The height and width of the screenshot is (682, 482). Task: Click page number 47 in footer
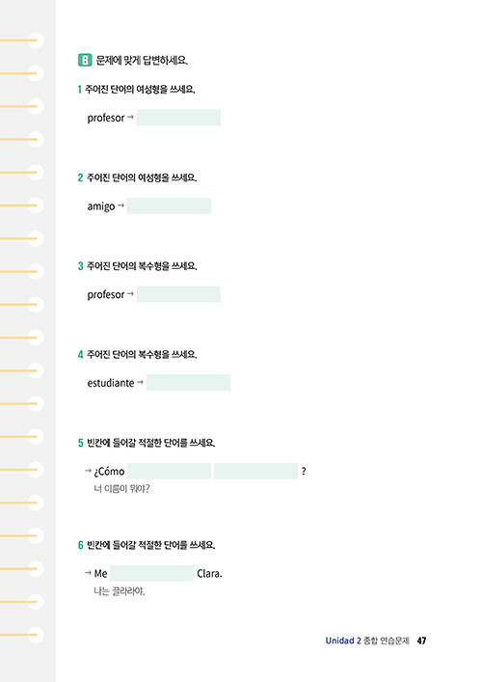(421, 641)
